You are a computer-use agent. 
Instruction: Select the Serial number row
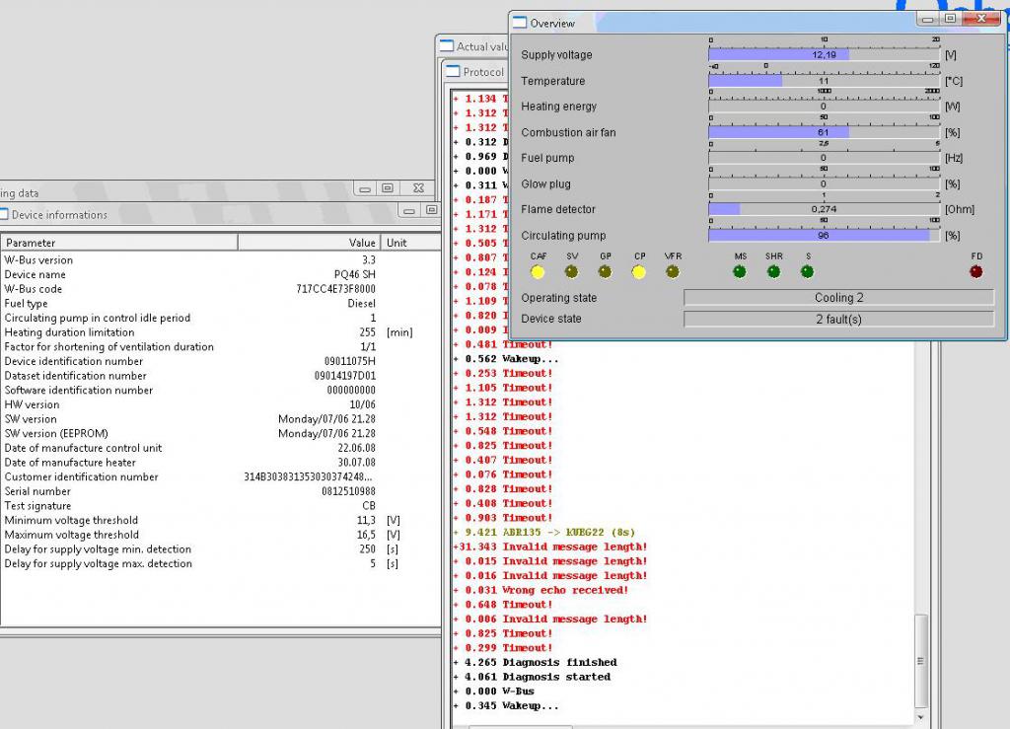coord(220,491)
